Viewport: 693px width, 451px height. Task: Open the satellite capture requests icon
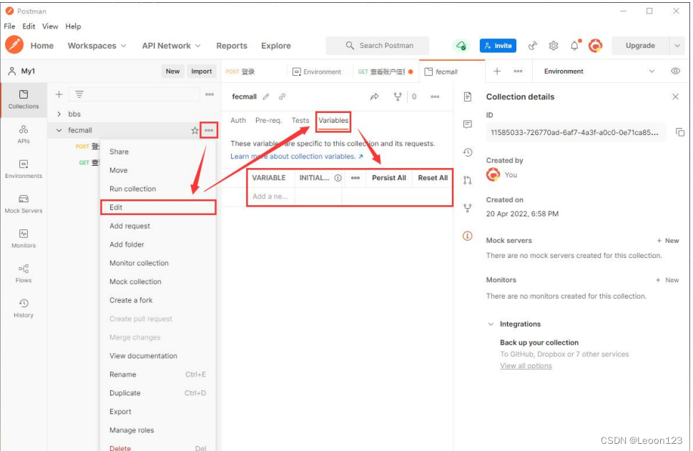(x=533, y=46)
